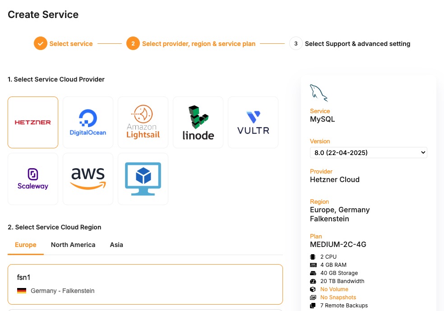Open the Version dropdown
This screenshot has height=311, width=444.
pos(368,153)
